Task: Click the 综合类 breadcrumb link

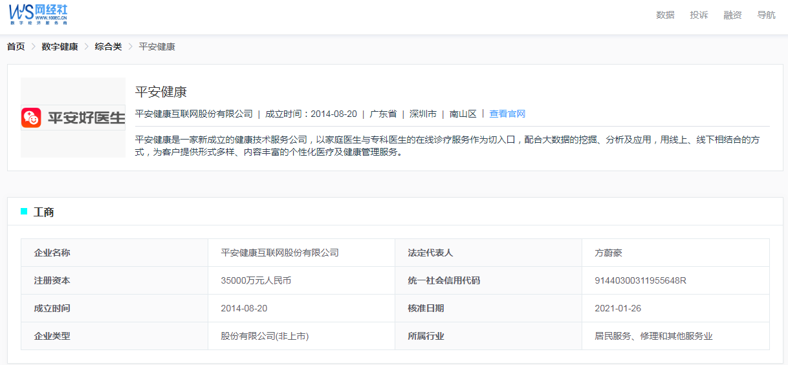Action: coord(108,47)
